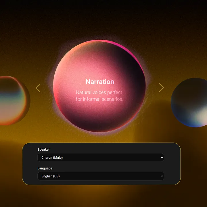Click the 'Natural voices perfect for informal scenarios.' description

pyautogui.click(x=99, y=96)
